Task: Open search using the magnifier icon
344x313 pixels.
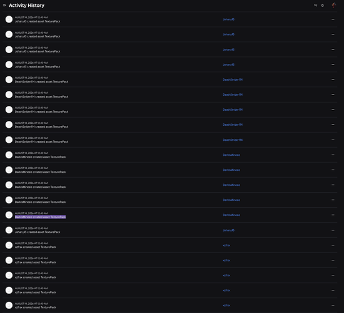Action: tap(315, 5)
